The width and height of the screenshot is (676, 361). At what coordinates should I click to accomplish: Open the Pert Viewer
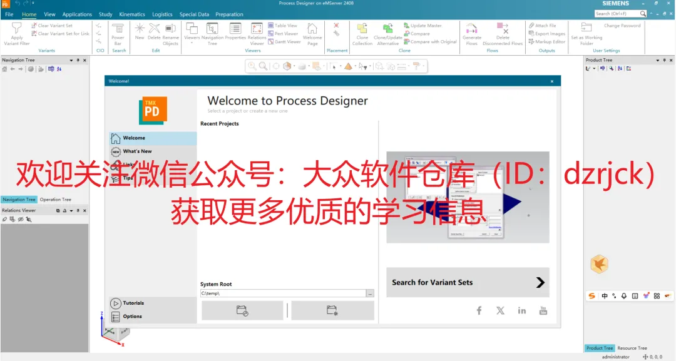point(283,34)
